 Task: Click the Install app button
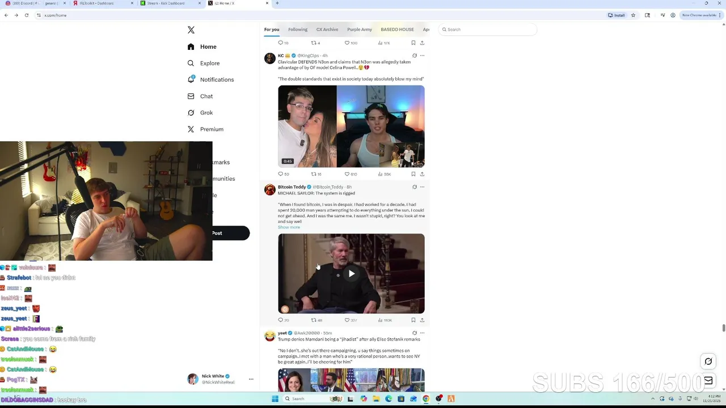pyautogui.click(x=617, y=15)
